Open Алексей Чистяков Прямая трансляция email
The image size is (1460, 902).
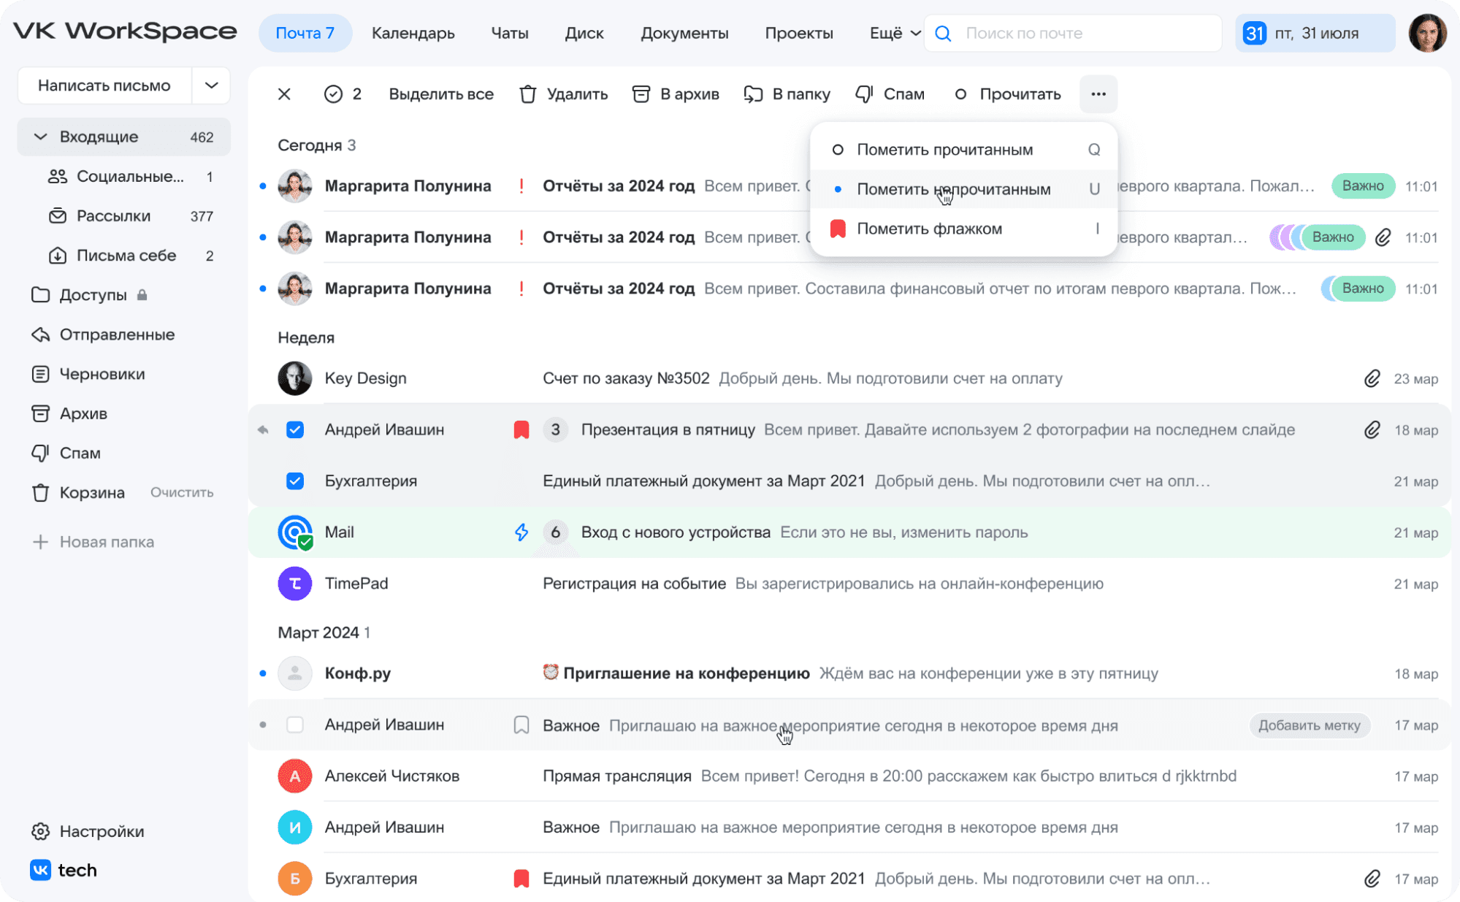point(850,776)
